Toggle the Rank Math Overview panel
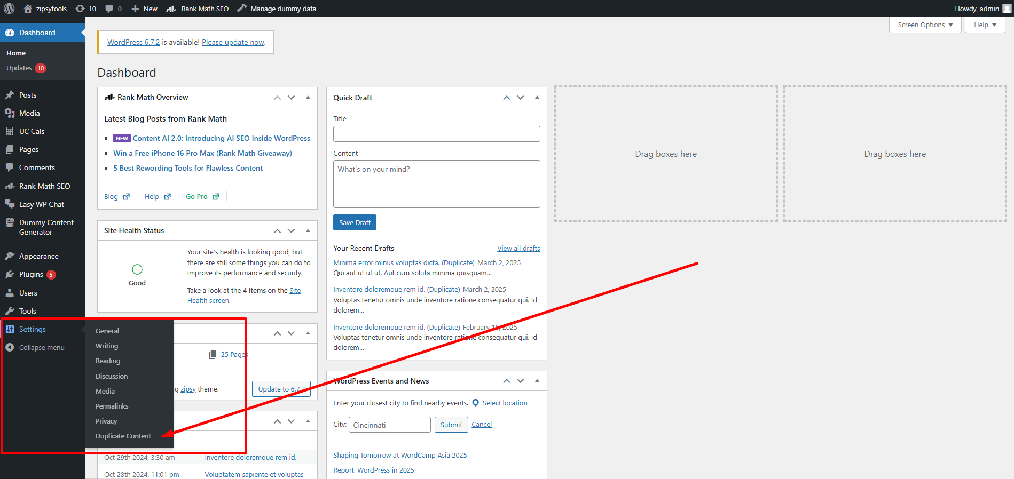 coord(308,97)
